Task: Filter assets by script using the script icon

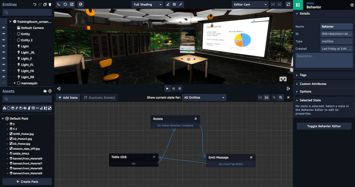Action: coord(29,108)
